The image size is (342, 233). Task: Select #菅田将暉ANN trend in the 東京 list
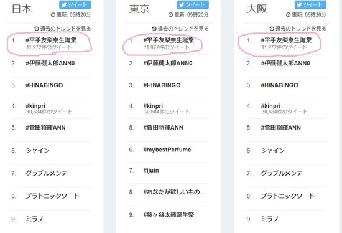163,128
